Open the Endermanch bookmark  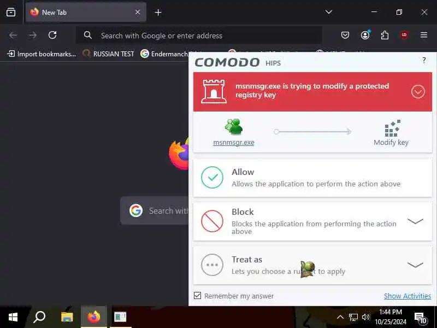pos(164,54)
